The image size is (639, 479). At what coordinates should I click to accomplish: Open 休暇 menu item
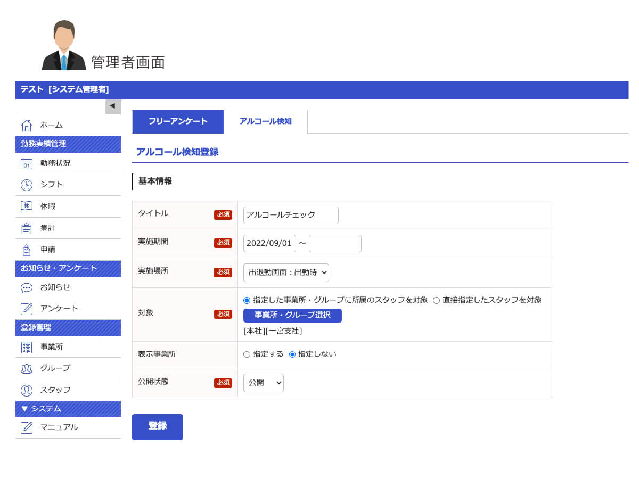pyautogui.click(x=68, y=207)
